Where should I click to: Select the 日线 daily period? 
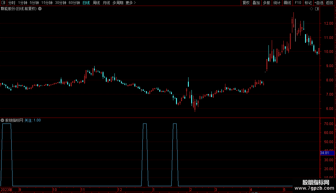pos(86,3)
